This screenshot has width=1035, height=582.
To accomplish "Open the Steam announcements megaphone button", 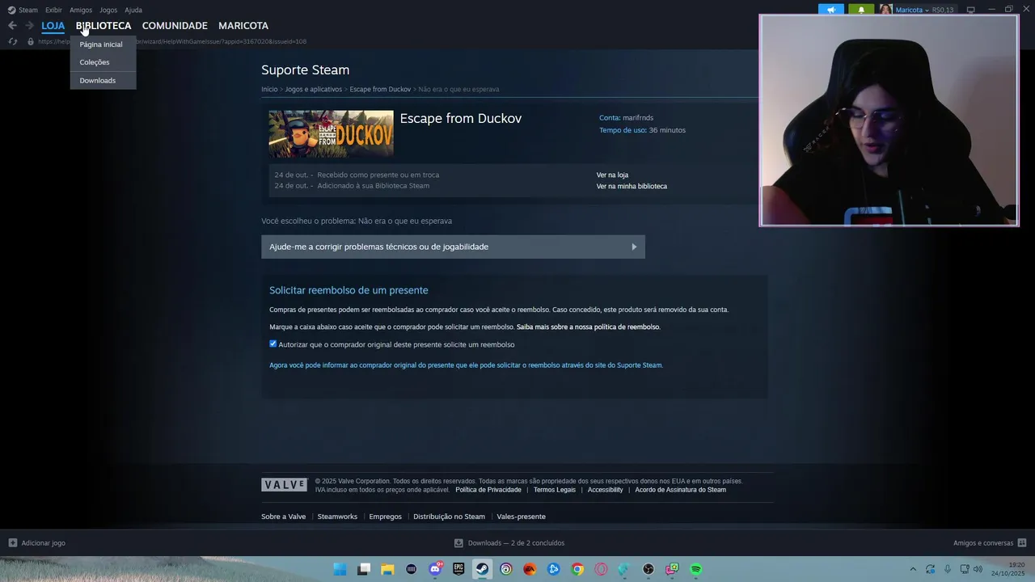I will tap(830, 10).
